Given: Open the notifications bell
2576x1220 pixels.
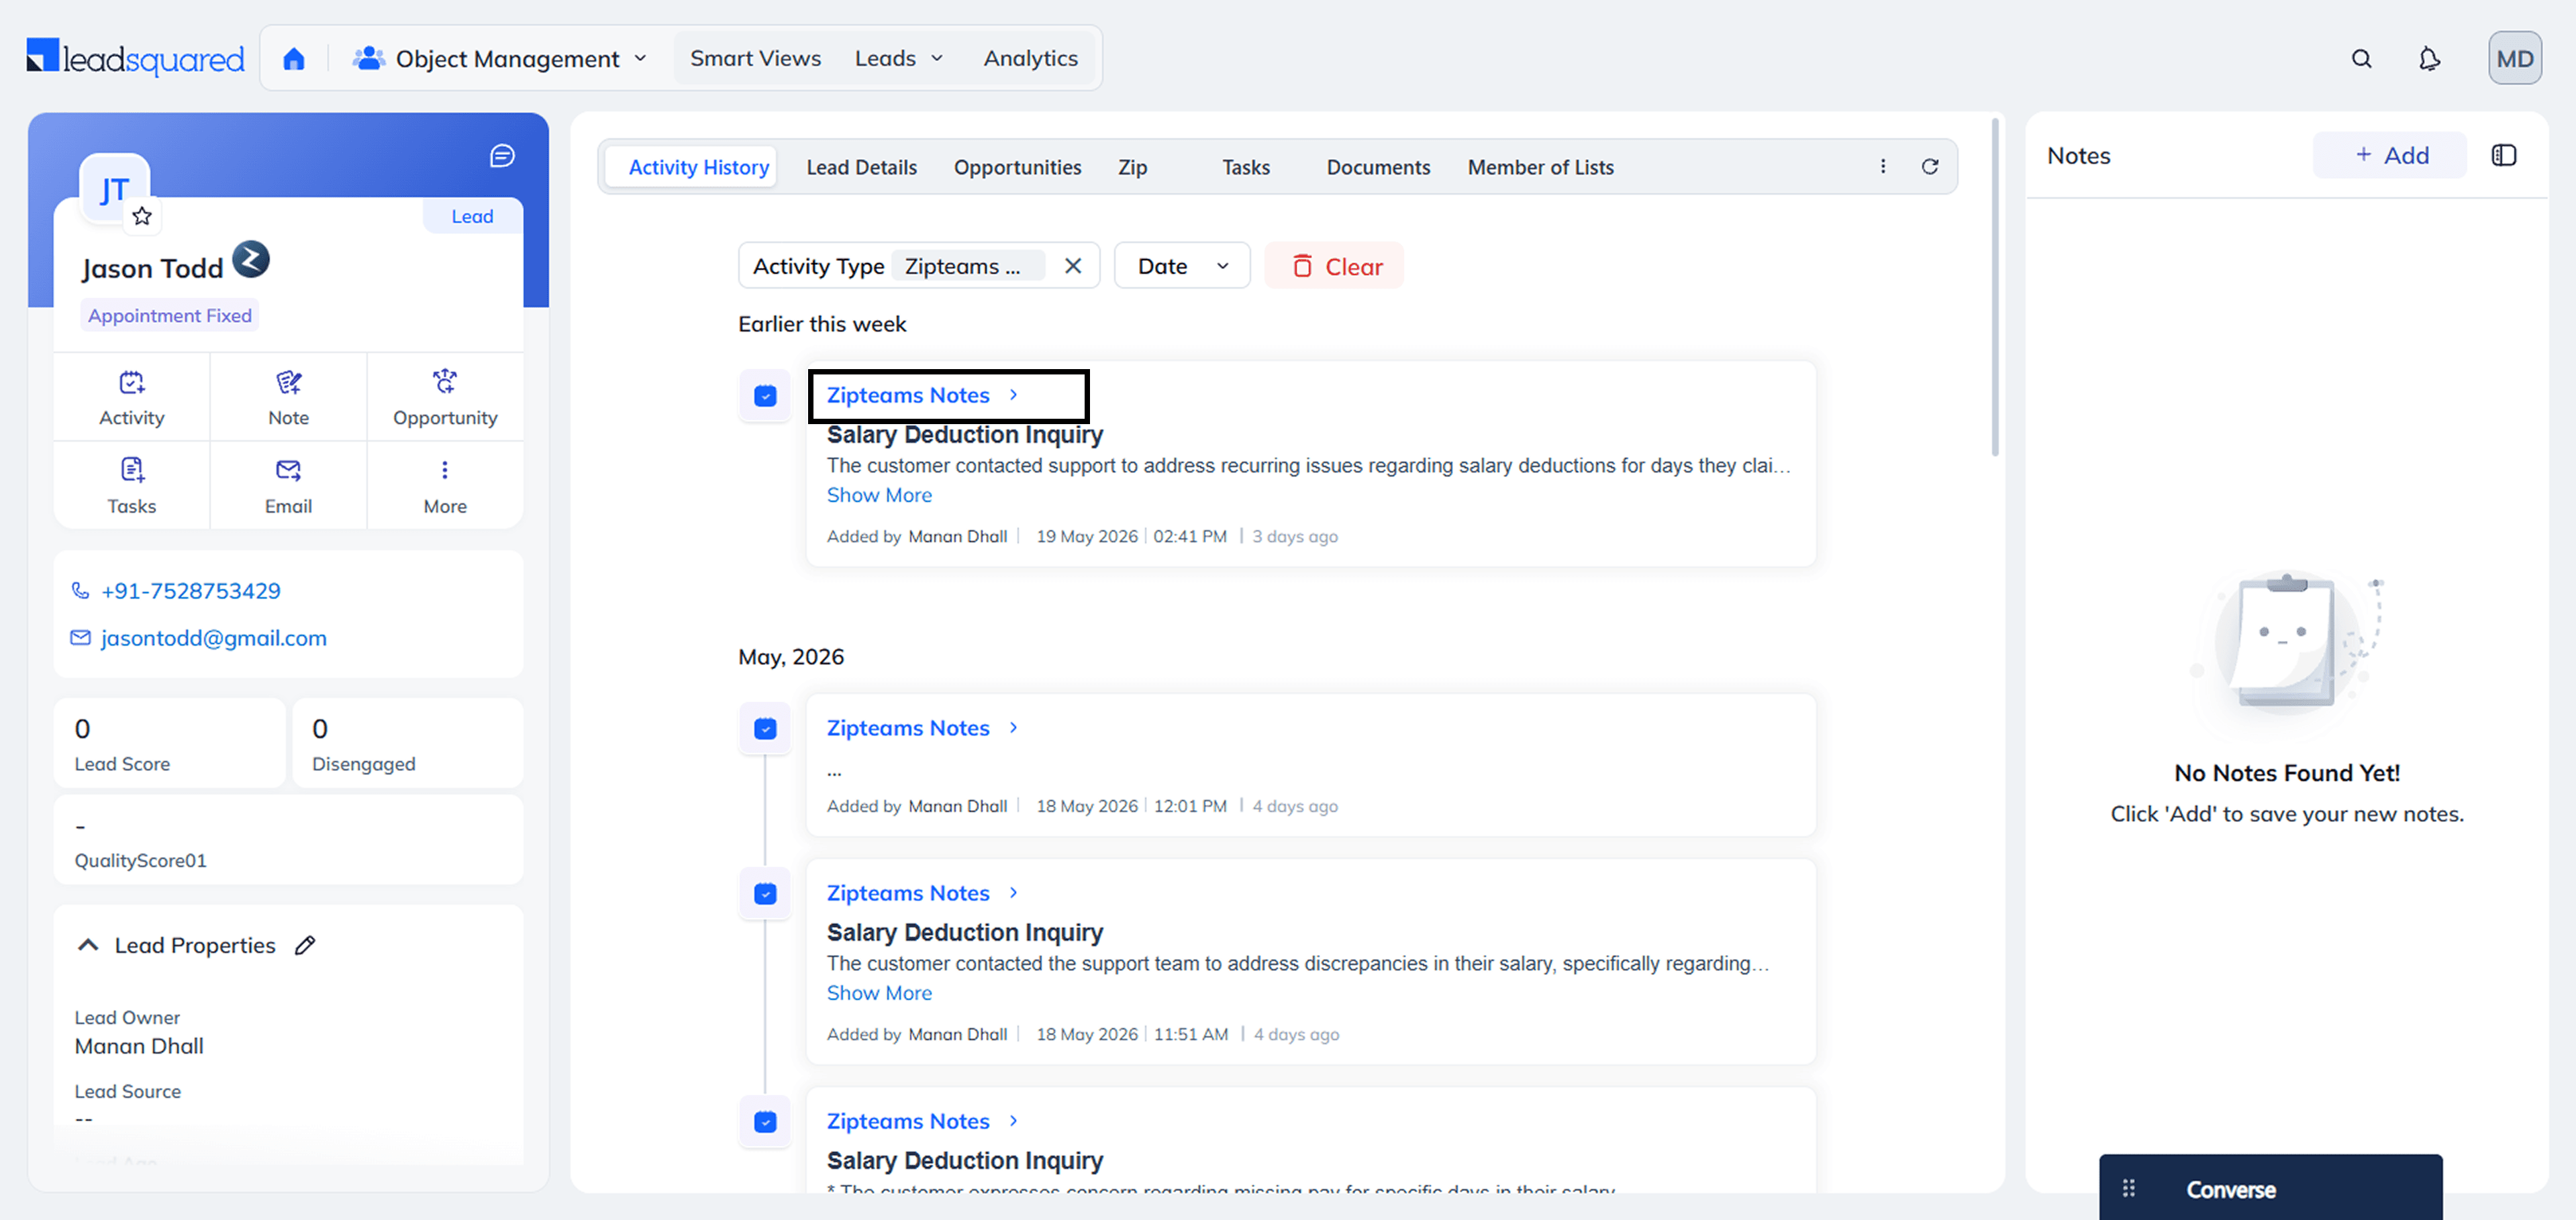Looking at the screenshot, I should click(x=2429, y=59).
